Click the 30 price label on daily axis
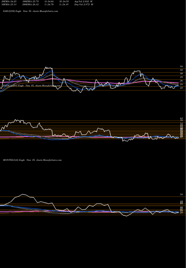 pos(182,74)
